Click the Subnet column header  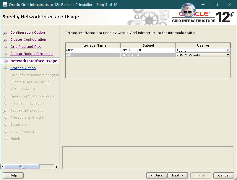click(148, 45)
